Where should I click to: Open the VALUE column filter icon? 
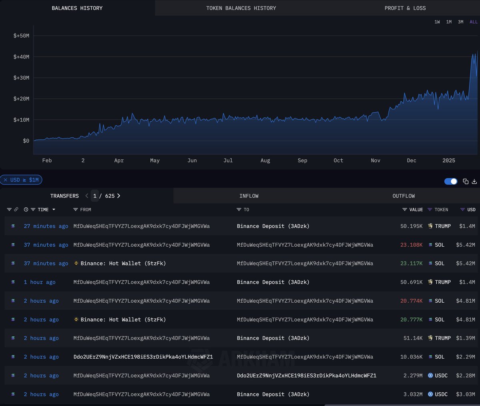(x=405, y=209)
